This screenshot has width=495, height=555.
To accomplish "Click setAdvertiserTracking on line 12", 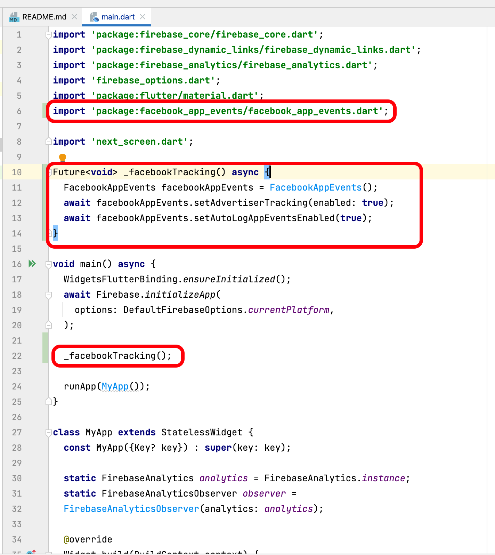I will pyautogui.click(x=251, y=203).
